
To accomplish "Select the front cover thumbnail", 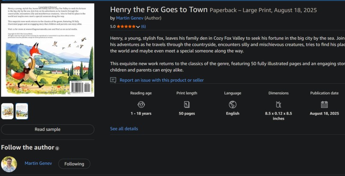I will click(x=7, y=111).
